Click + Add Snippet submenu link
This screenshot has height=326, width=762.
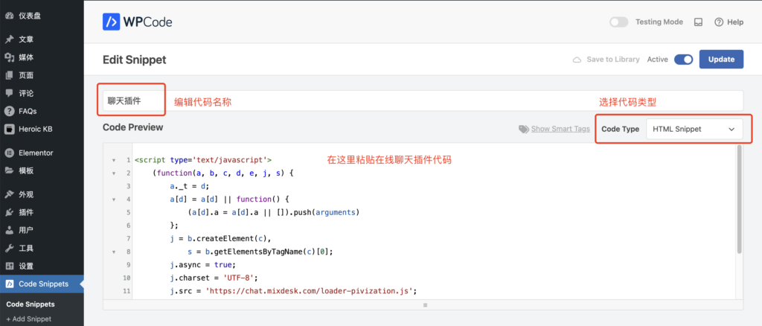[x=29, y=319]
